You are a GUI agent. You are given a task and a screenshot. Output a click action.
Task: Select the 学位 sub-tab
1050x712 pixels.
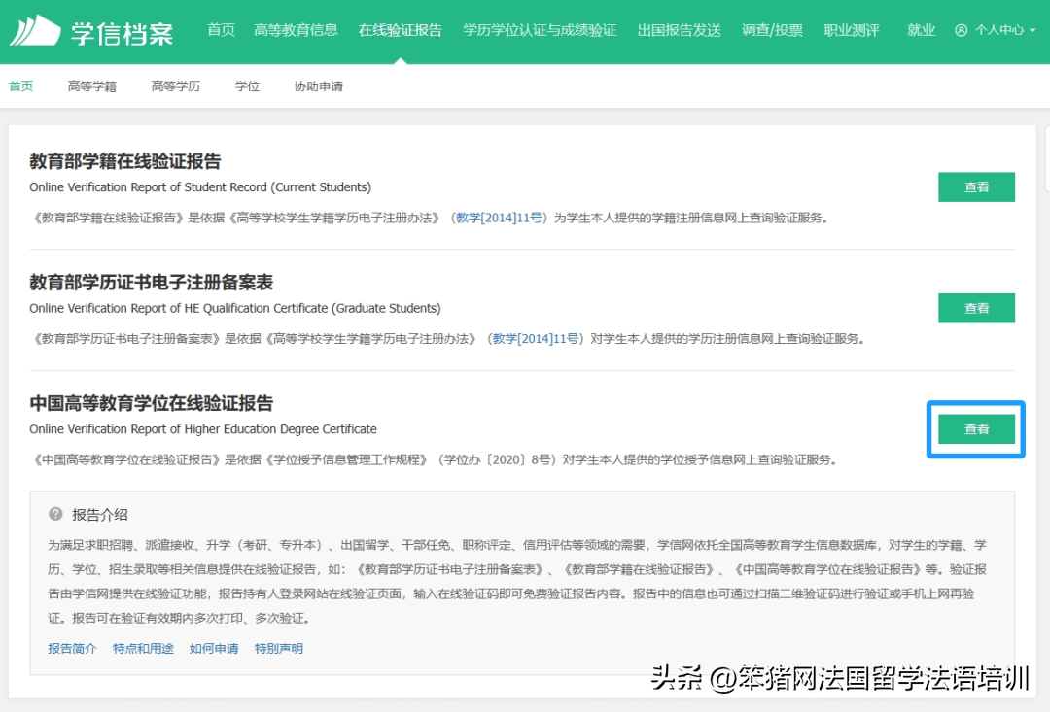tap(247, 86)
